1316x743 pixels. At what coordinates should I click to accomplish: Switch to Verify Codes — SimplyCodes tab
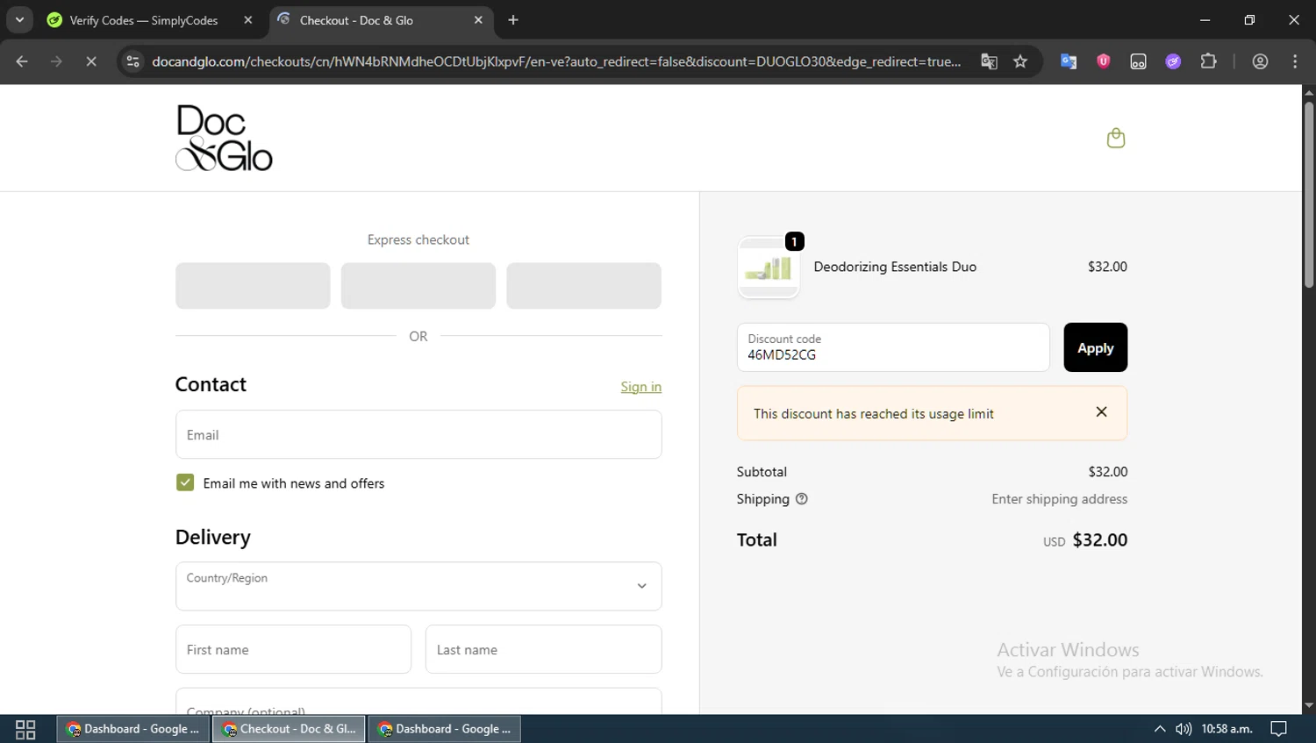(144, 19)
